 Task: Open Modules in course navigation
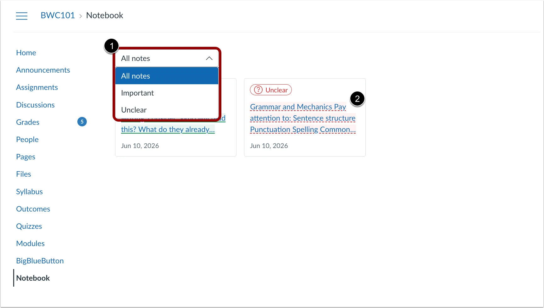(x=31, y=244)
